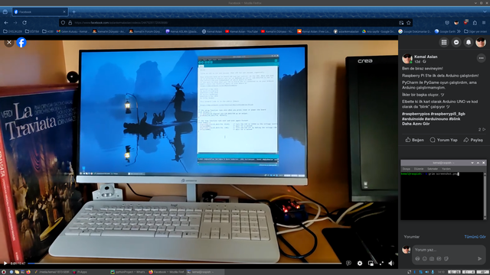
Task: Focus the Yorum yaz comment field
Action: tap(449, 250)
